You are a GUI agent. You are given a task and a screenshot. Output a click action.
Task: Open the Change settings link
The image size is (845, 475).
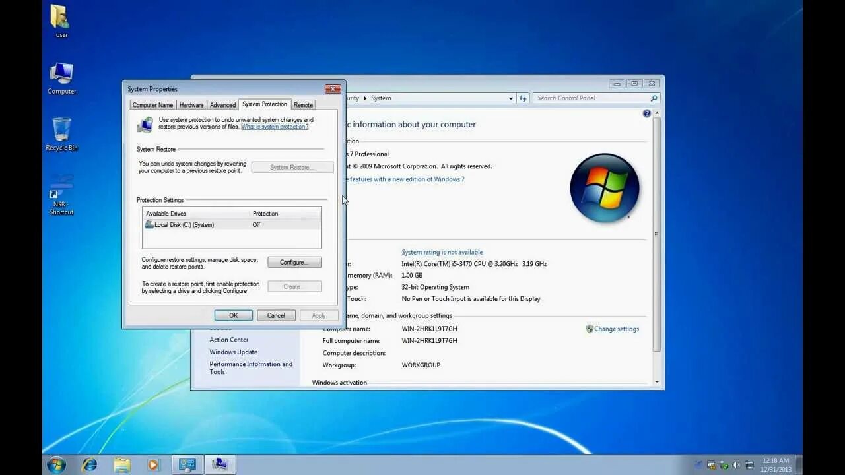pos(617,329)
